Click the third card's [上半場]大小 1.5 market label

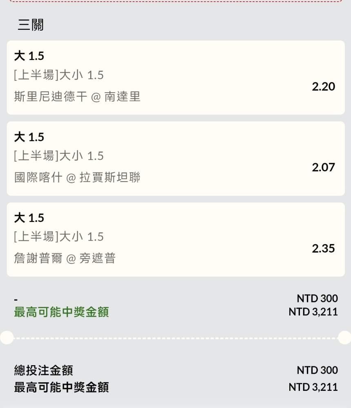tap(59, 237)
